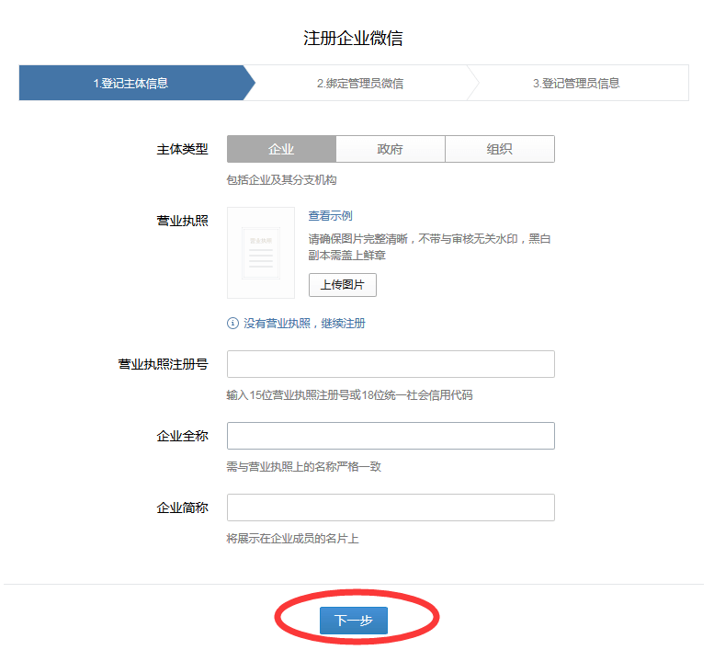Click the hint 包括企业及其分支机构
The image size is (714, 650).
281,180
